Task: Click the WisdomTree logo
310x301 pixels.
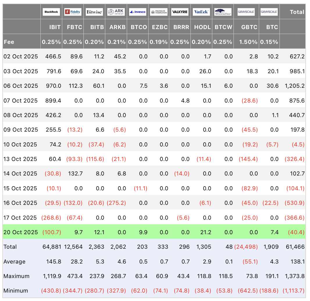Action: point(223,12)
